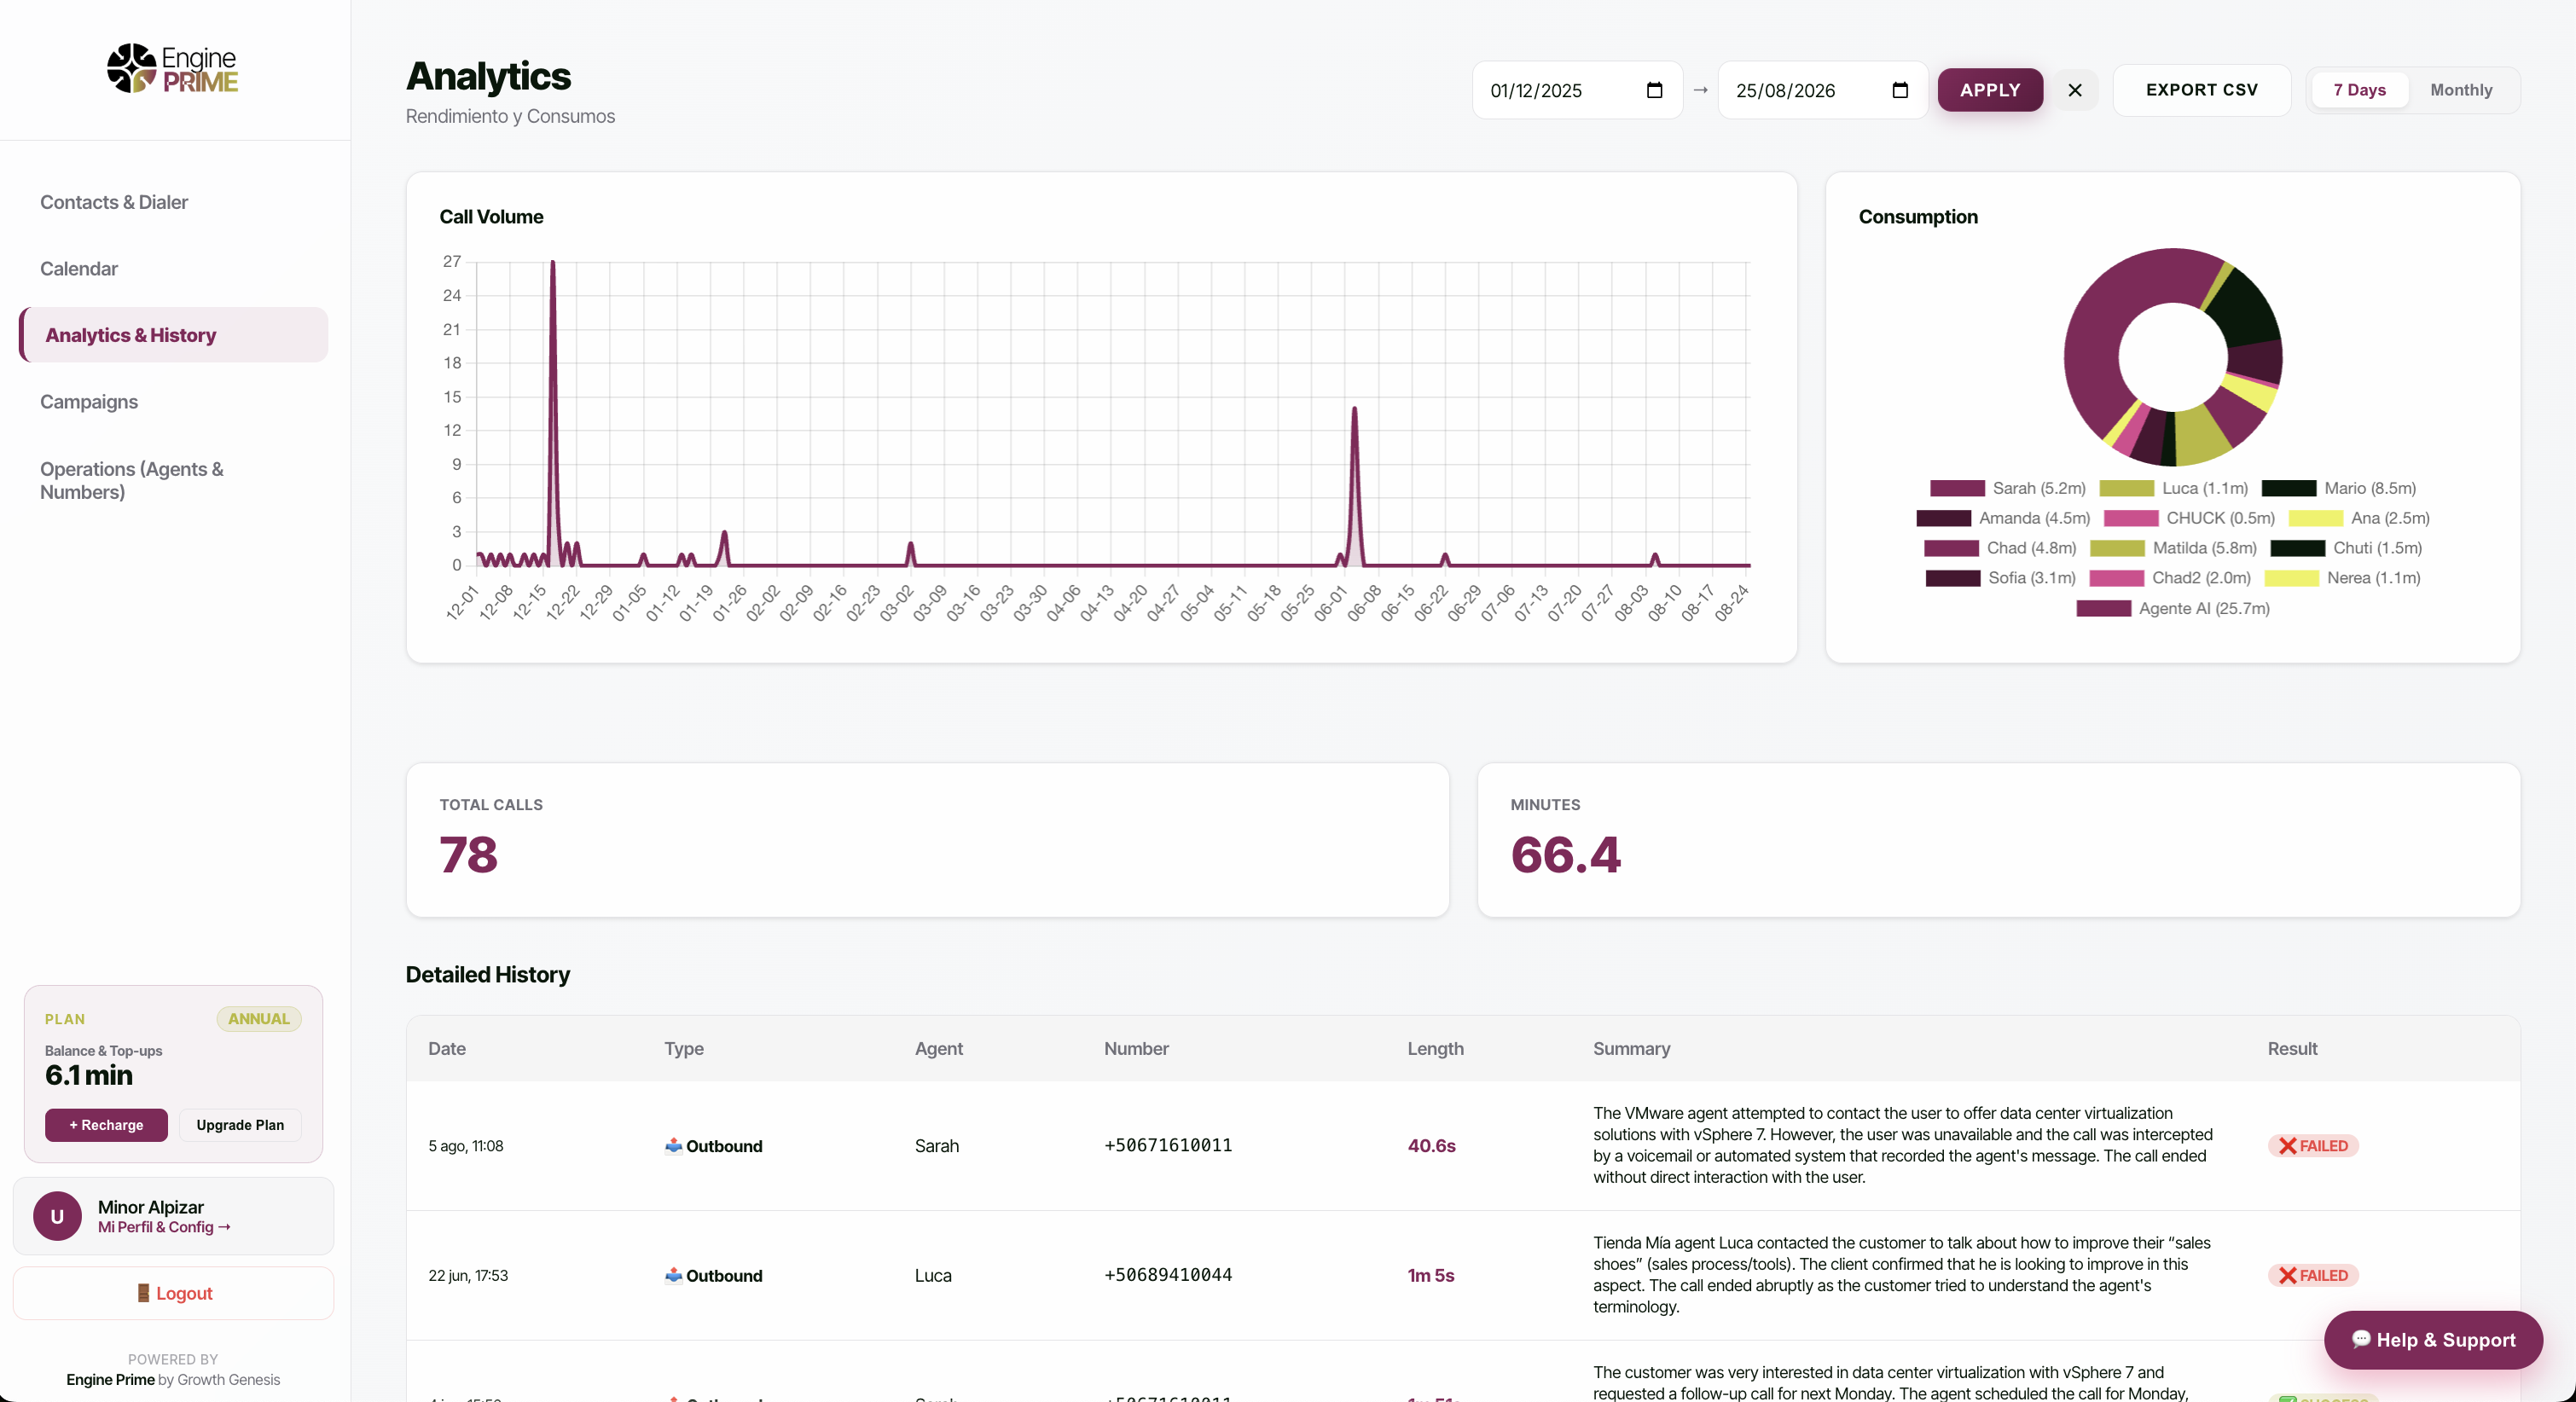Toggle CHUCK (0.5m) legend swatch
This screenshot has width=2576, height=1402.
(2131, 518)
